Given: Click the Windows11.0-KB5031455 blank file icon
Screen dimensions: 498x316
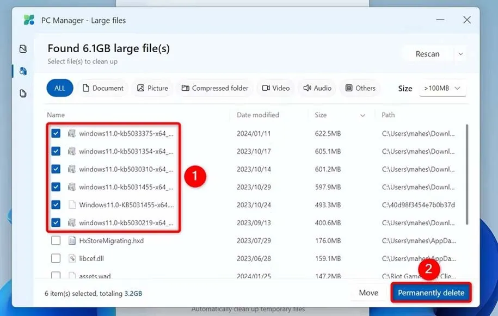Looking at the screenshot, I should click(71, 205).
